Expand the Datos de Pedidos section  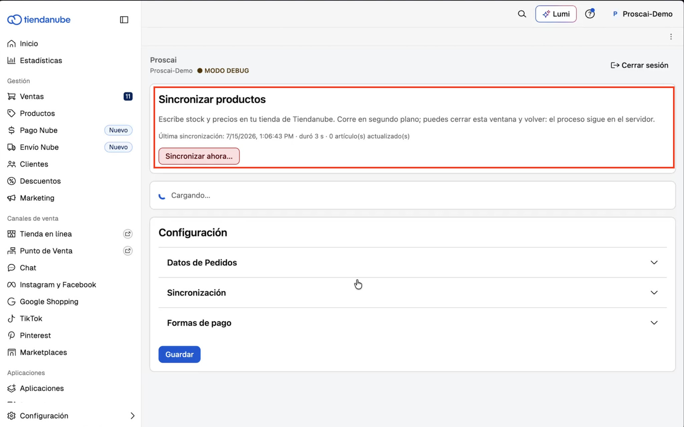click(412, 263)
